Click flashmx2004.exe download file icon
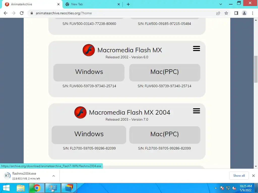This screenshot has width=258, height=193. (7, 176)
